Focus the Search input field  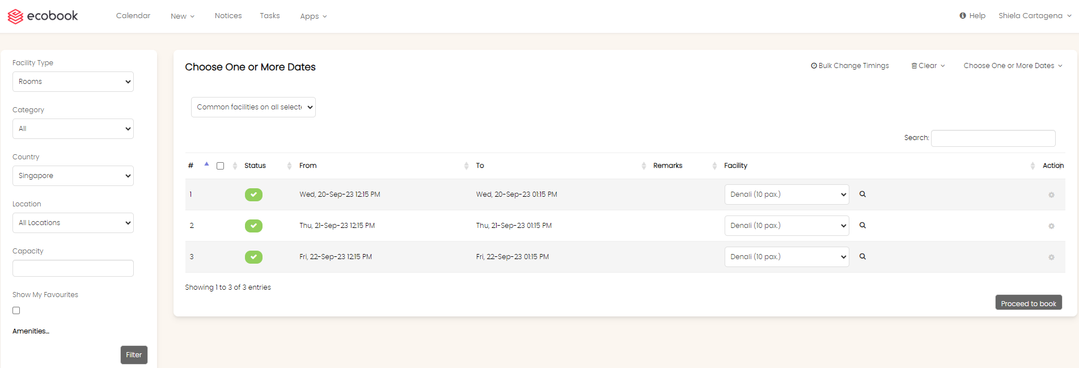(x=993, y=138)
